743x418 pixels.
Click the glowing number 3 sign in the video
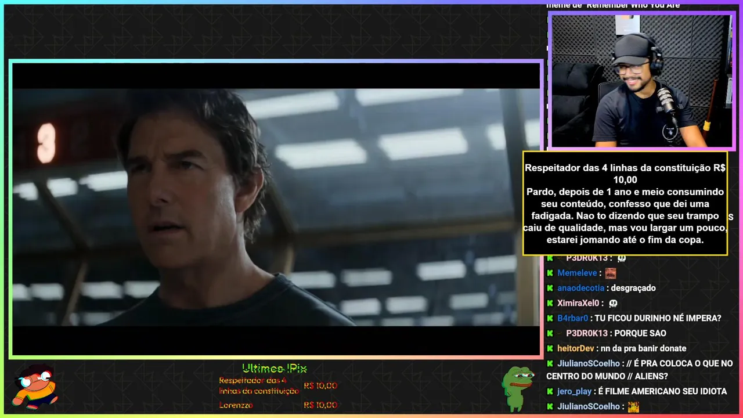point(46,143)
